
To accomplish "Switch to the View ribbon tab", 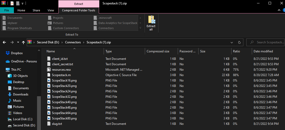I will pyautogui.click(x=51, y=10).
